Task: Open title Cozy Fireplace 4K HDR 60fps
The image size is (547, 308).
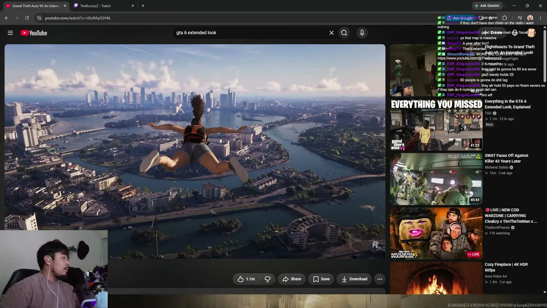Action: click(x=506, y=267)
